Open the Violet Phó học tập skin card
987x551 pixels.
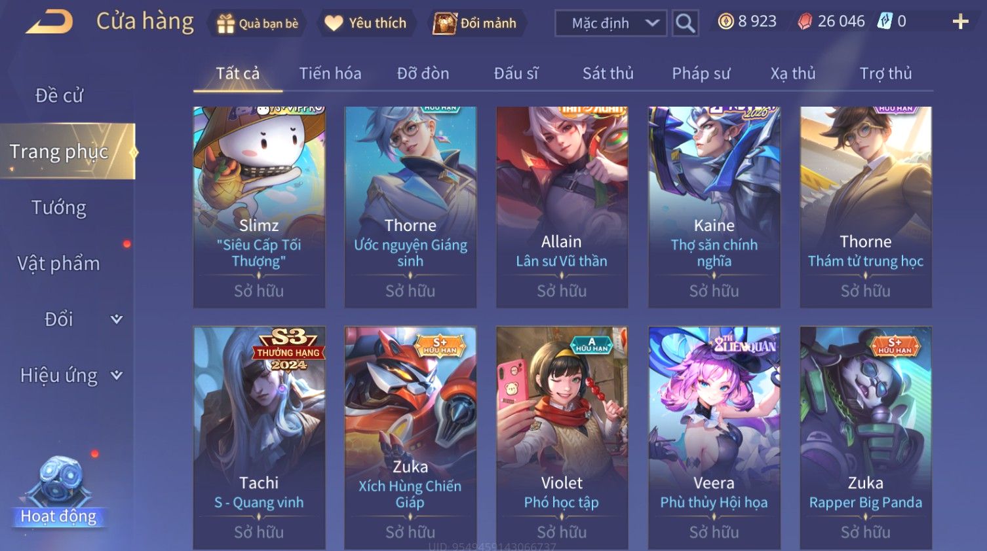[562, 438]
